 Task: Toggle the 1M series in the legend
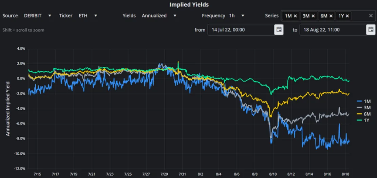[x=363, y=102]
